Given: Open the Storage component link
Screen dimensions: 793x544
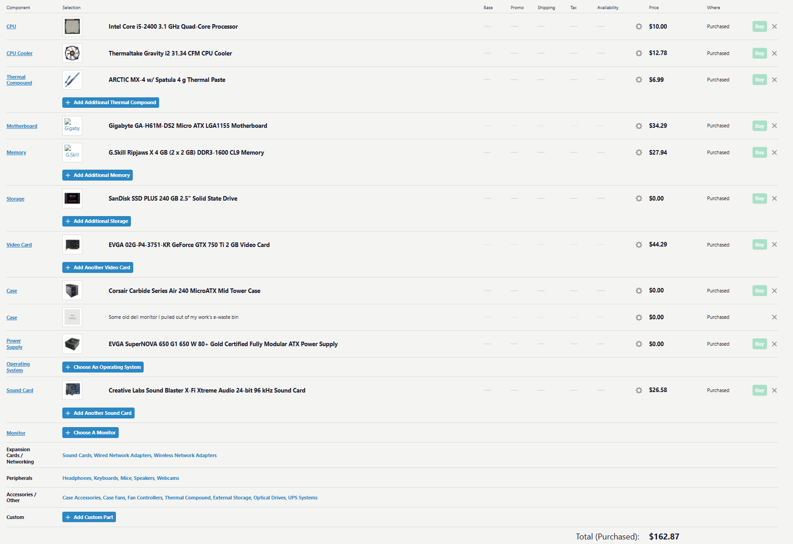Looking at the screenshot, I should pyautogui.click(x=15, y=199).
